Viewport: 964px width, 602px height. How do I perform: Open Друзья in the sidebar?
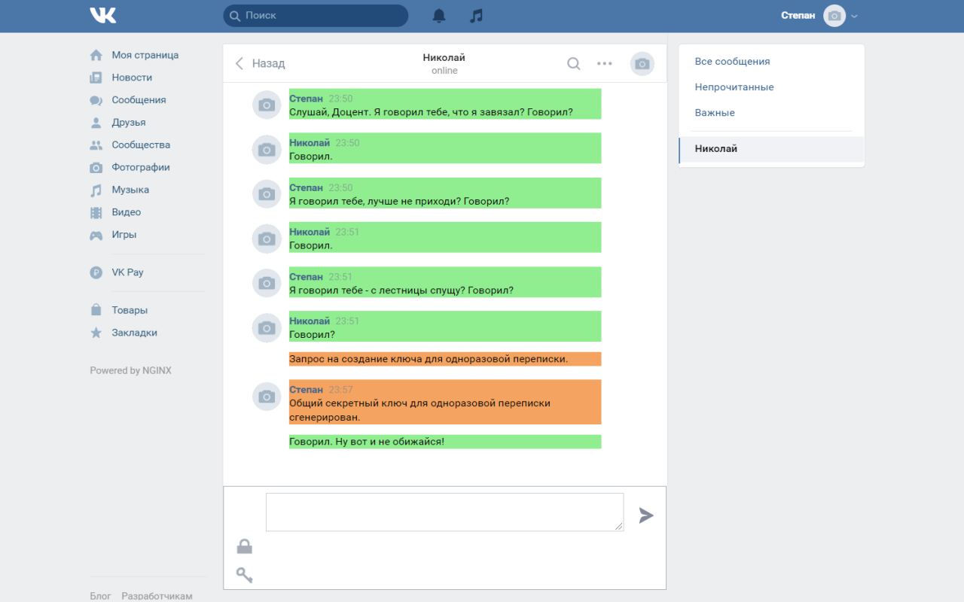coord(129,123)
